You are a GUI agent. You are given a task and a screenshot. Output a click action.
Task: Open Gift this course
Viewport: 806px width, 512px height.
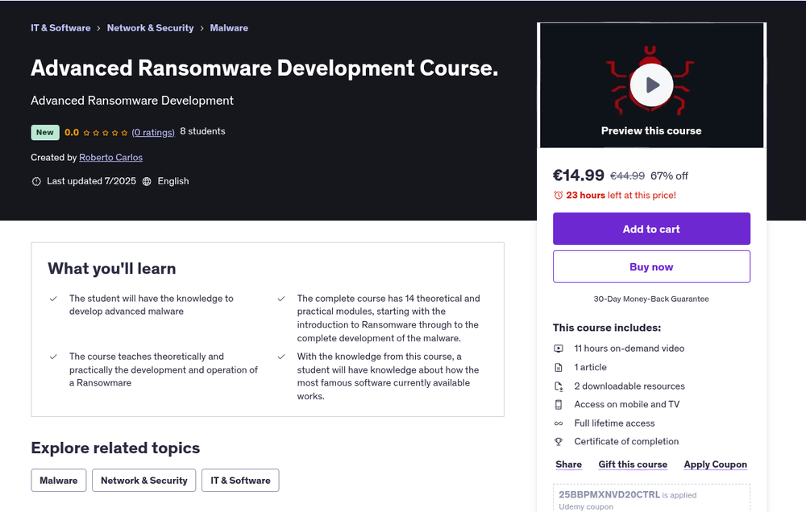[633, 464]
